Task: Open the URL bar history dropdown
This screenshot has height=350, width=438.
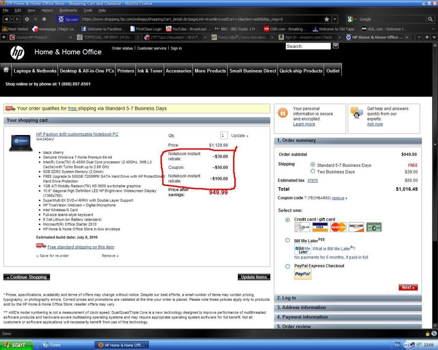Action: point(334,19)
